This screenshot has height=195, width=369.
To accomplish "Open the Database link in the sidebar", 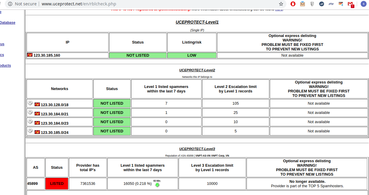I will click(x=7, y=23).
